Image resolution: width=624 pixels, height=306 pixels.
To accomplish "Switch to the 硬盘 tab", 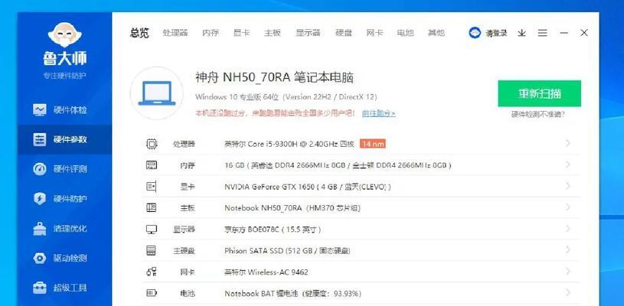I will tap(344, 33).
